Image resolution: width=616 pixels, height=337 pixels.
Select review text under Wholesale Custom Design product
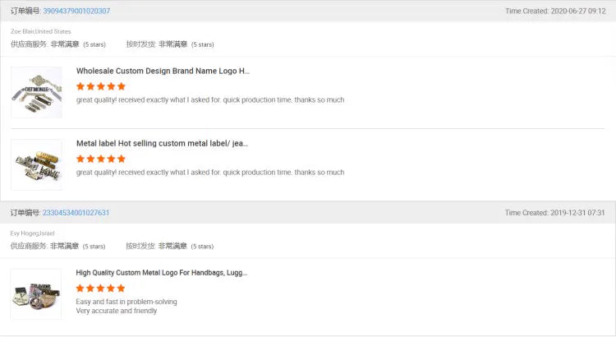tap(210, 100)
